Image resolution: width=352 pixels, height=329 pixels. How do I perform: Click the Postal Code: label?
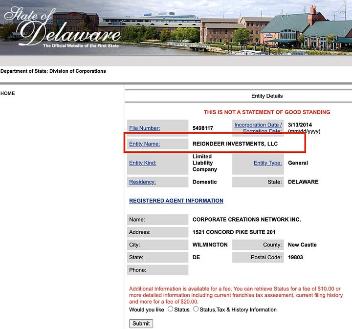click(x=266, y=257)
